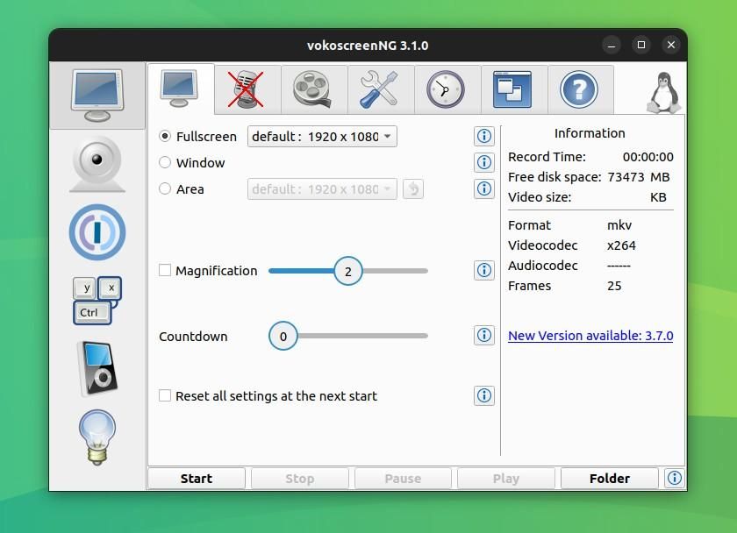Click info icon beside Folder button
The width and height of the screenshot is (737, 533).
[675, 478]
